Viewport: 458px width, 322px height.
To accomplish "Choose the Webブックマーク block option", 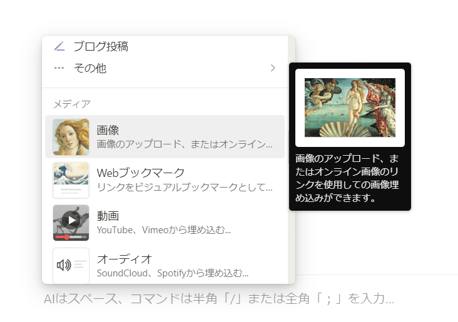I will [x=165, y=180].
